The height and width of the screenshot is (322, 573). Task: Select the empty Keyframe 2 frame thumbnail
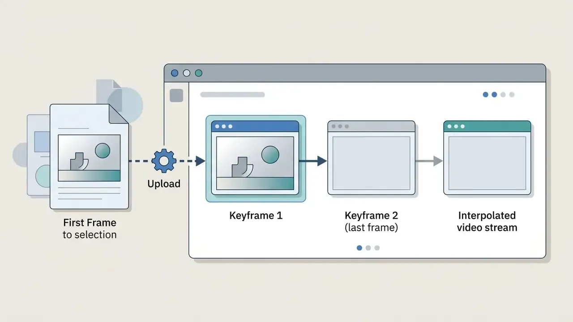coord(372,158)
